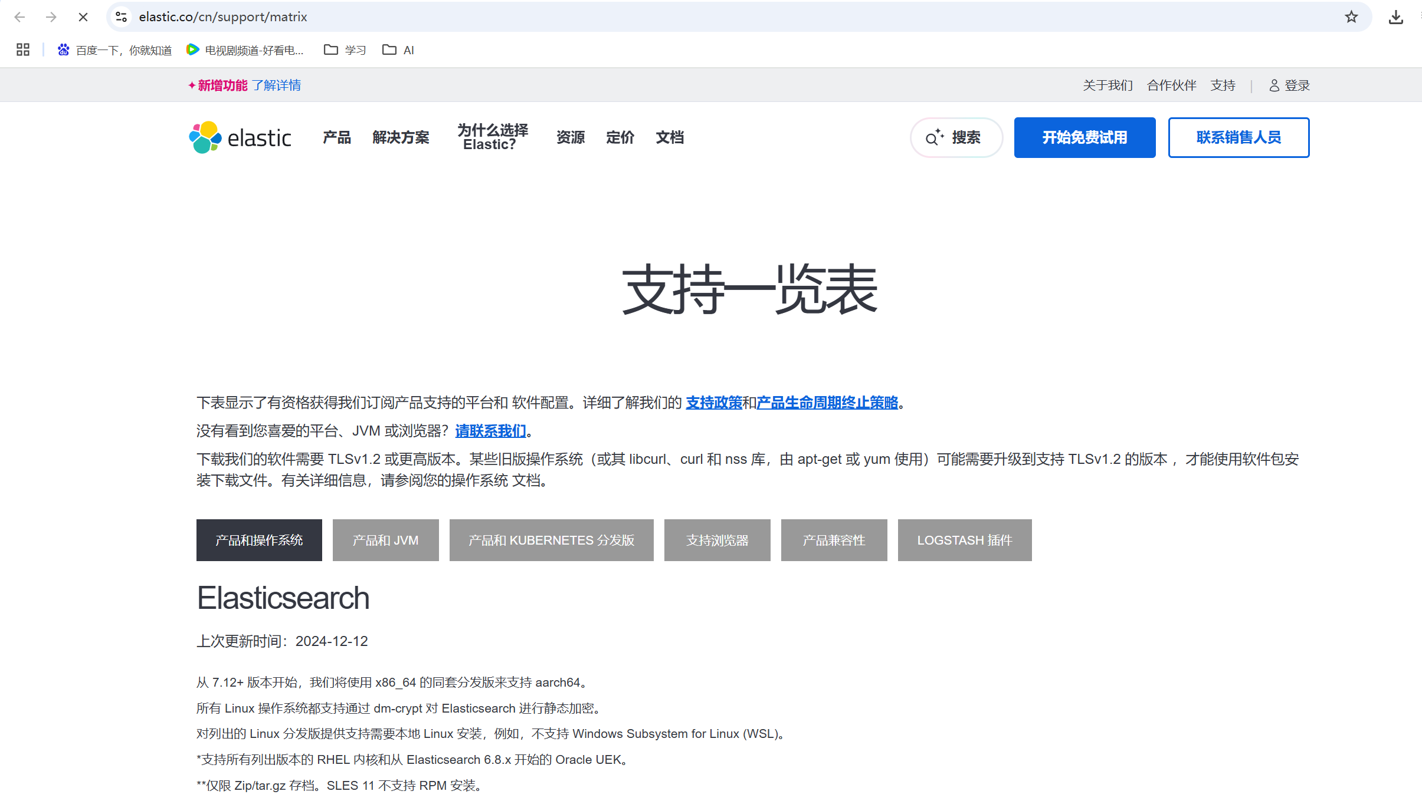
Task: Open the apps grid icon in bookmarks bar
Action: coord(23,50)
